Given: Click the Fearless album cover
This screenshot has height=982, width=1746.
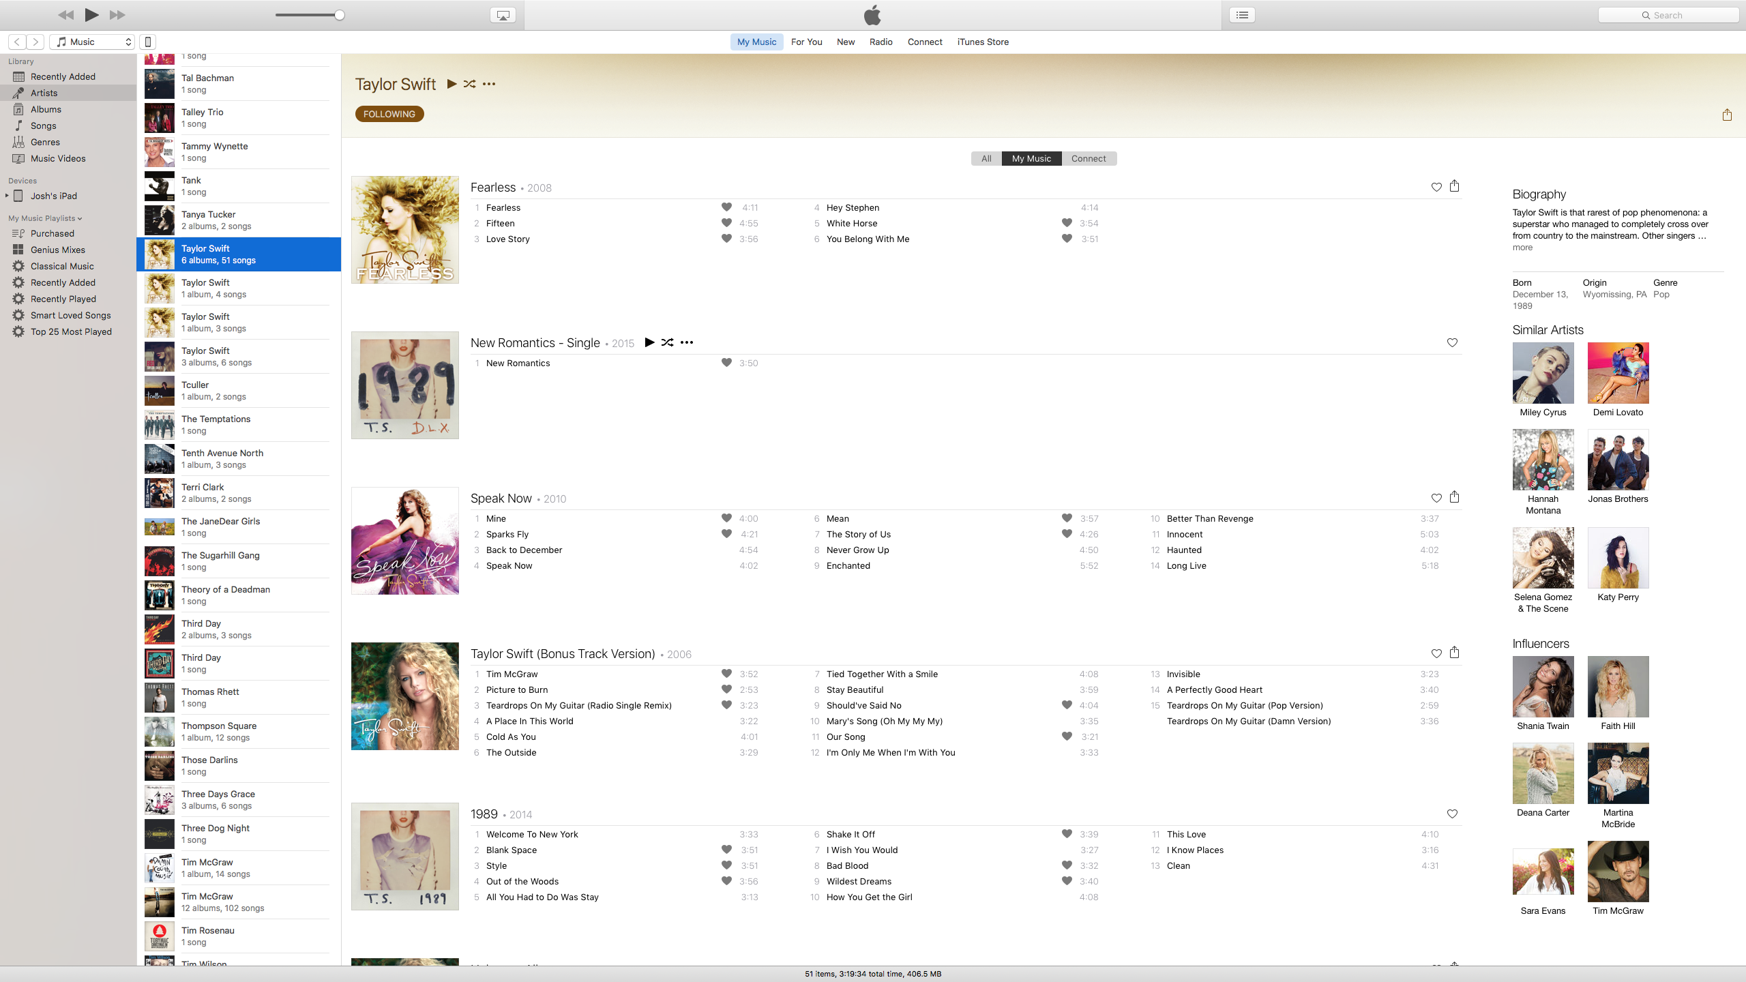Looking at the screenshot, I should tap(405, 230).
